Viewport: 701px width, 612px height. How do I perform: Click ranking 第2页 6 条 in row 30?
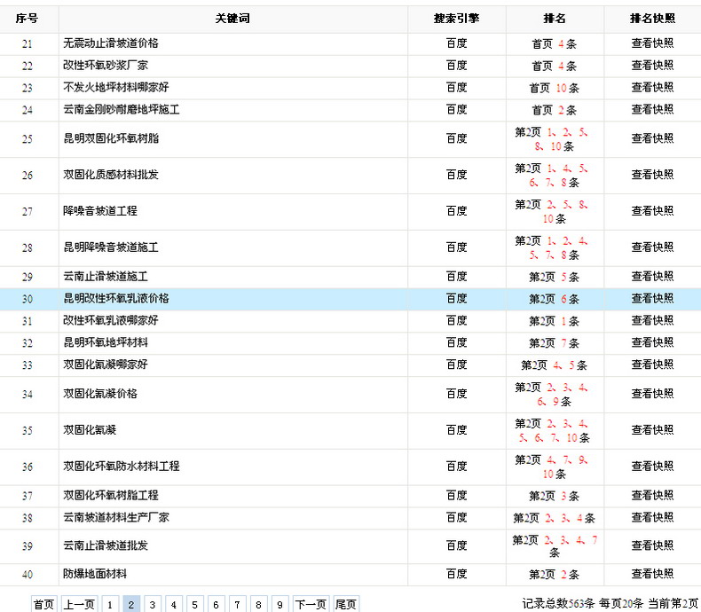pyautogui.click(x=555, y=299)
